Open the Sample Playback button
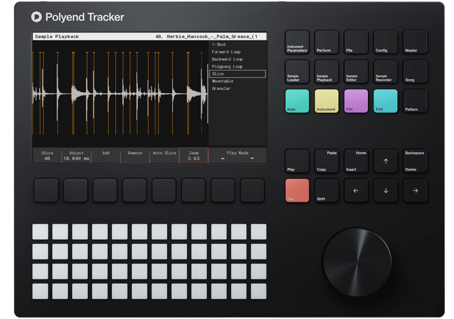Image resolution: width=454 pixels, height=319 pixels. tap(326, 71)
